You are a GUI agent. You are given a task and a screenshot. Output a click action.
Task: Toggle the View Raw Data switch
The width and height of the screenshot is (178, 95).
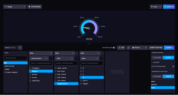pyautogui.click(x=114, y=48)
